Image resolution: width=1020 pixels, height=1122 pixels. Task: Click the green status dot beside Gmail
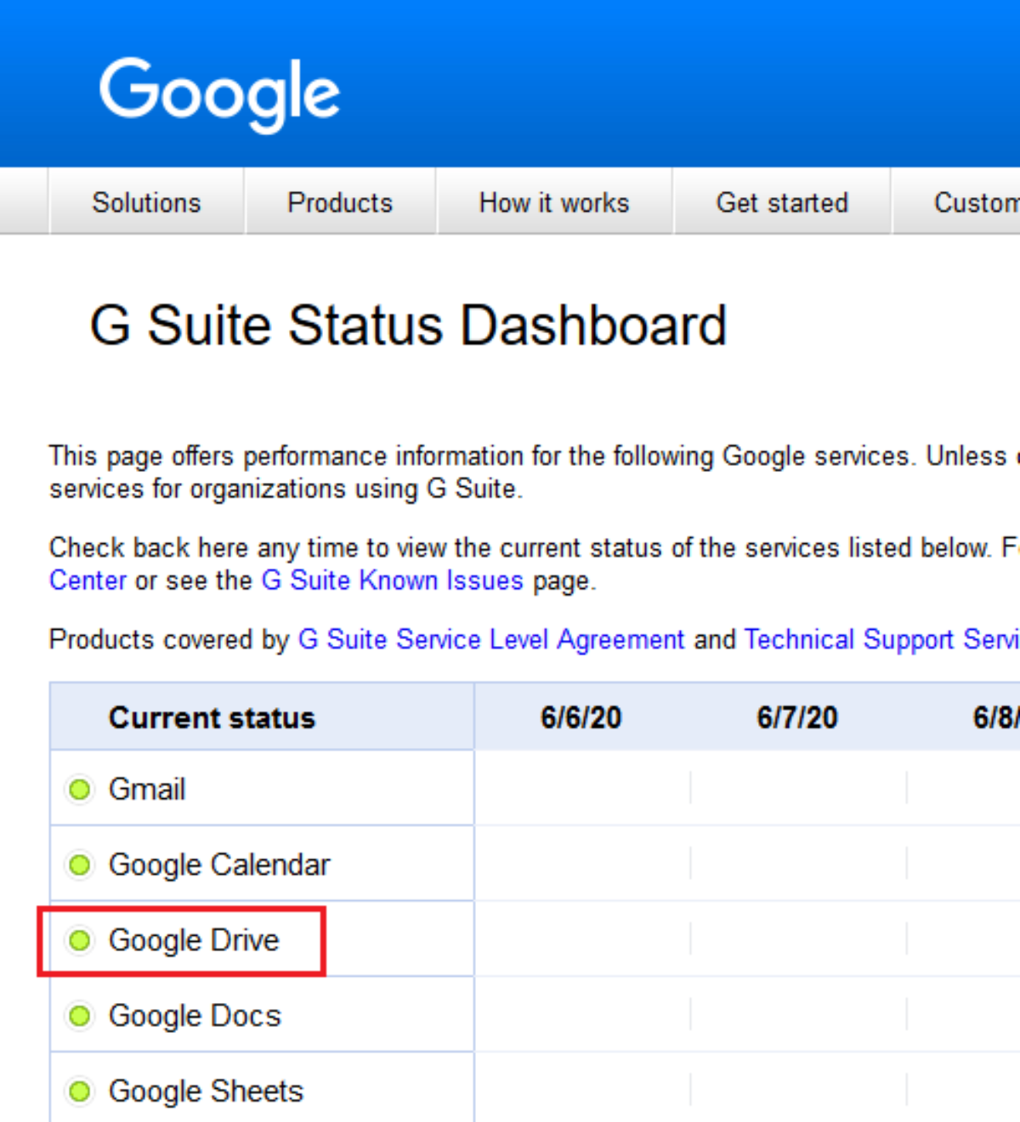coord(80,790)
